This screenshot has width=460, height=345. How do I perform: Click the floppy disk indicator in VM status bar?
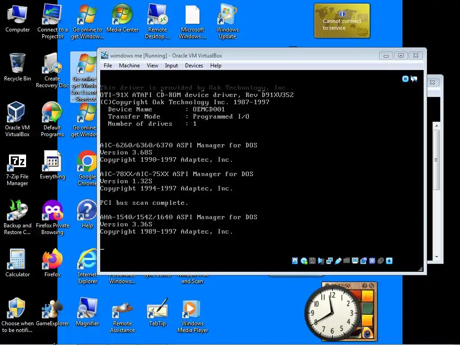pyautogui.click(x=312, y=261)
